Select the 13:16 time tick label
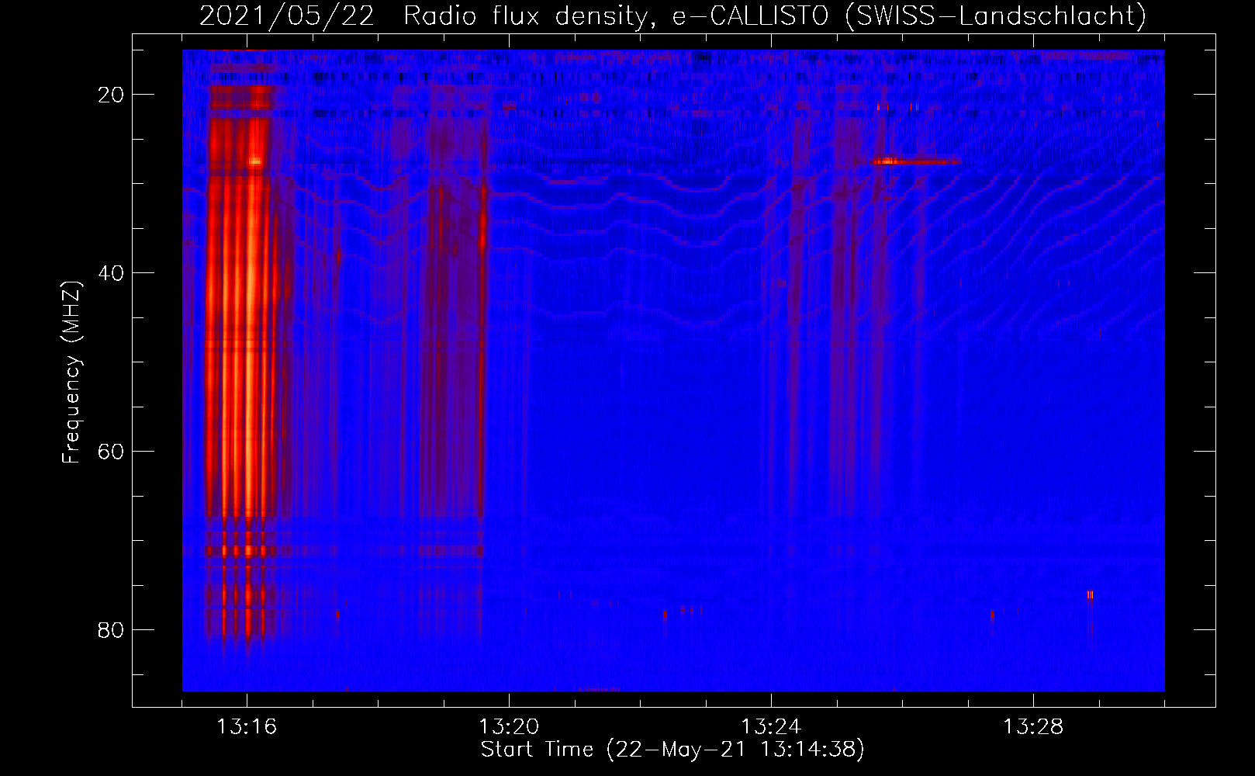This screenshot has width=1255, height=776. pyautogui.click(x=247, y=727)
